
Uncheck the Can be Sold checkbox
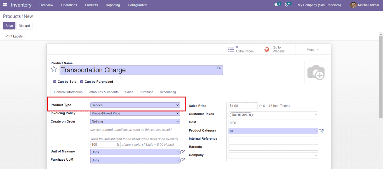point(54,82)
